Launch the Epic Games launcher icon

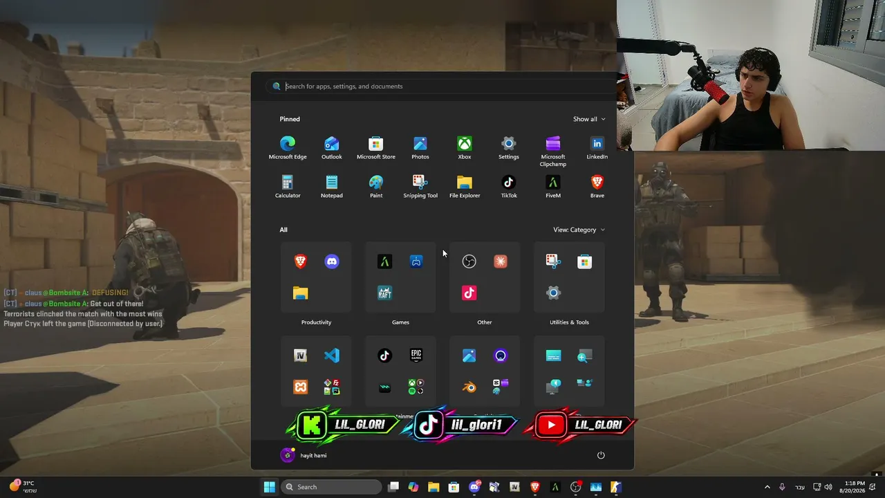(416, 356)
